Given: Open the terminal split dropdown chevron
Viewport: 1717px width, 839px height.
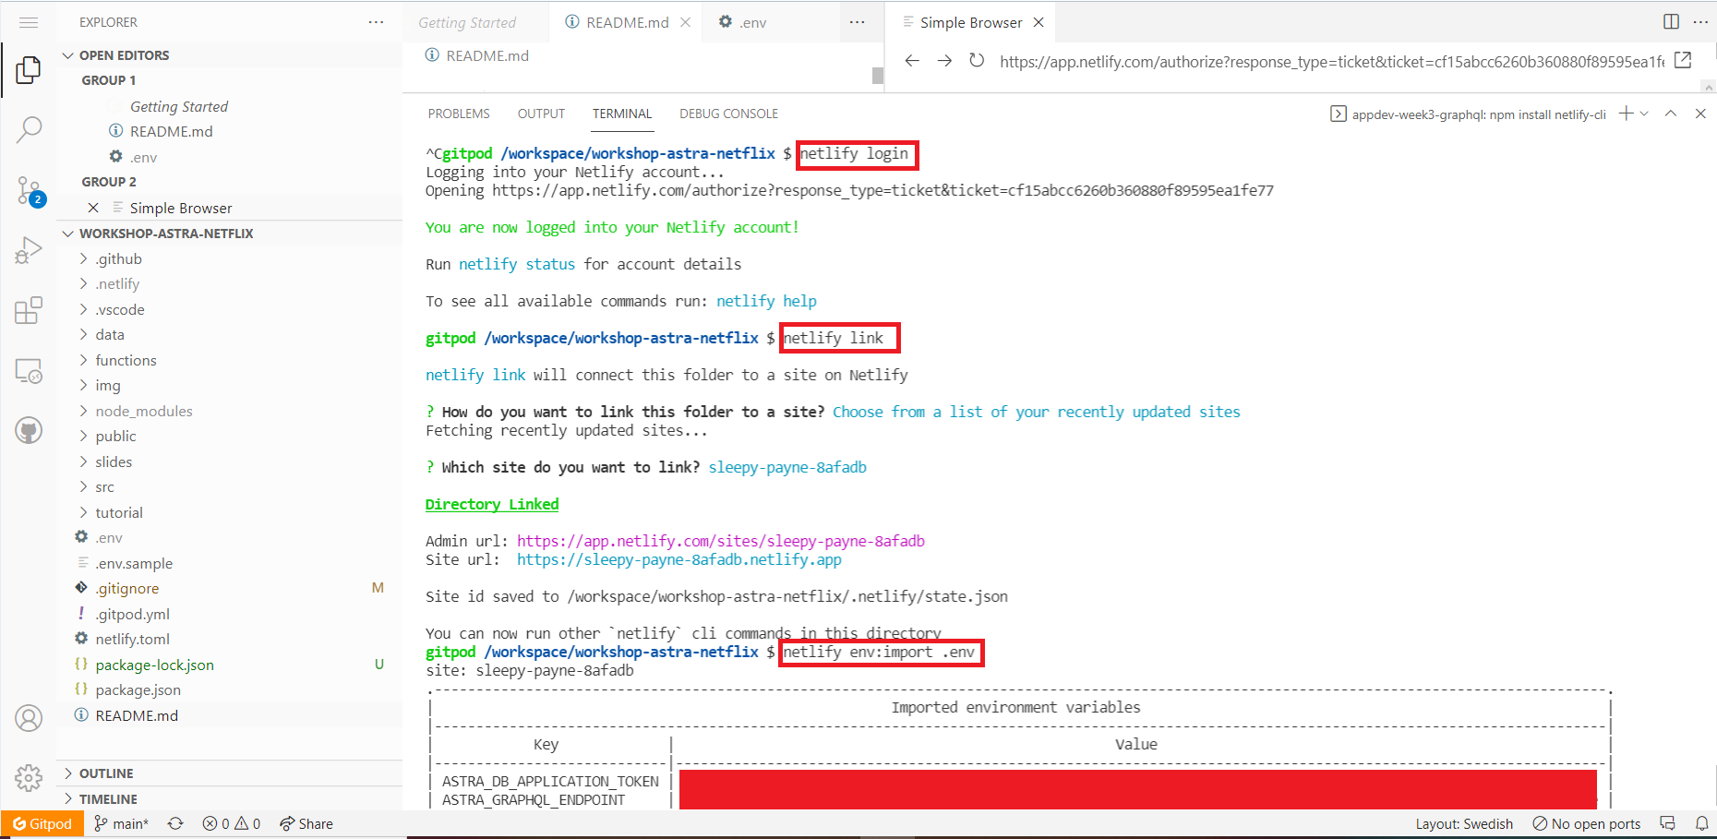Looking at the screenshot, I should (x=1642, y=113).
